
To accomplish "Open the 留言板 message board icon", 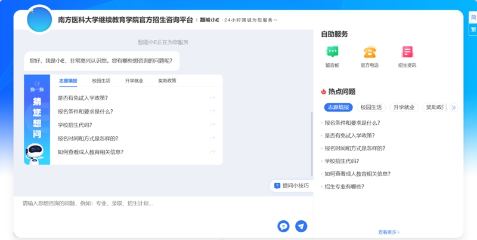I will click(332, 53).
